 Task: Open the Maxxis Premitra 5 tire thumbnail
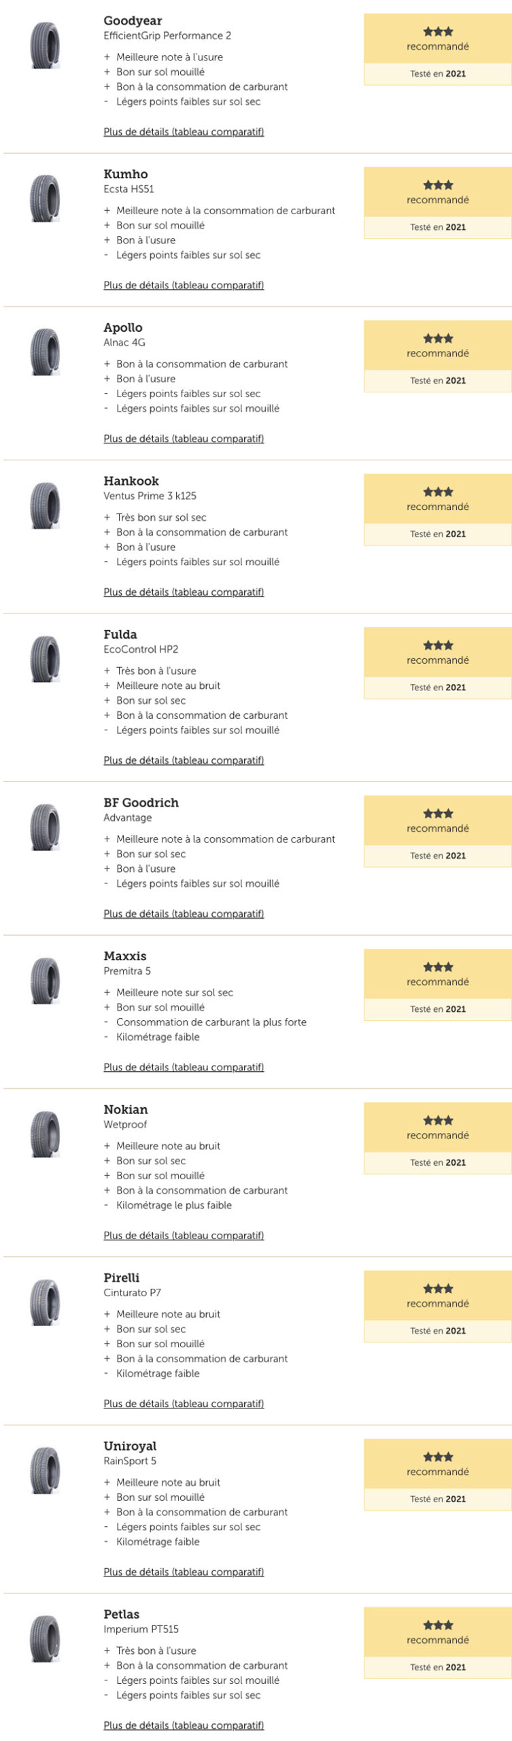pyautogui.click(x=45, y=981)
